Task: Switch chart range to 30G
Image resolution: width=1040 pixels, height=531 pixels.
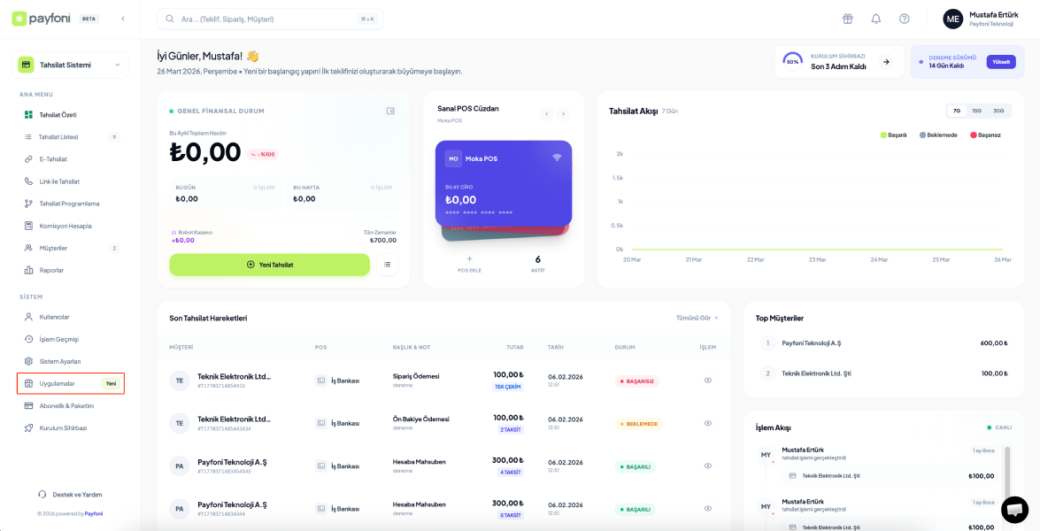Action: [998, 111]
